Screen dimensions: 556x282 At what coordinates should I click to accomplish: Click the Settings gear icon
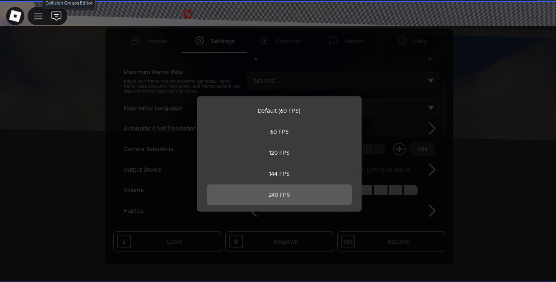pyautogui.click(x=199, y=41)
